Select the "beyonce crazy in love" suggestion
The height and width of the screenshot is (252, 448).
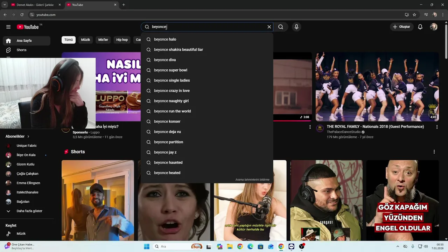[x=207, y=91]
